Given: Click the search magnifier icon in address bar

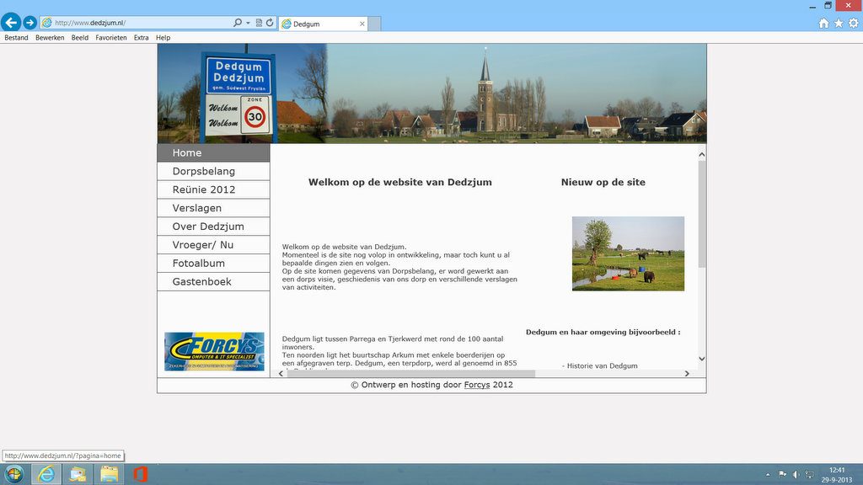Looking at the screenshot, I should coord(237,23).
